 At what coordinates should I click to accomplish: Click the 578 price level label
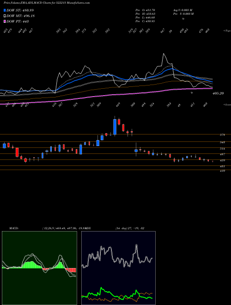coord(222,135)
